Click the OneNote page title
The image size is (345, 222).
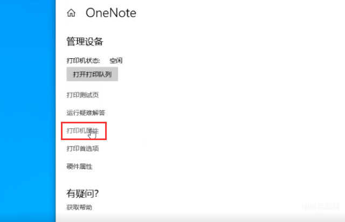tap(111, 13)
